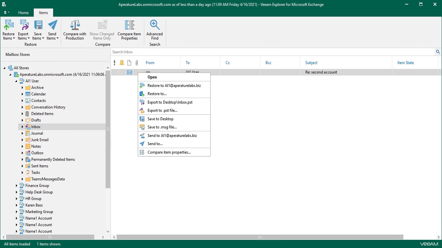Click the Contacts folder icon
This screenshot has width=442, height=248.
(x=28, y=101)
